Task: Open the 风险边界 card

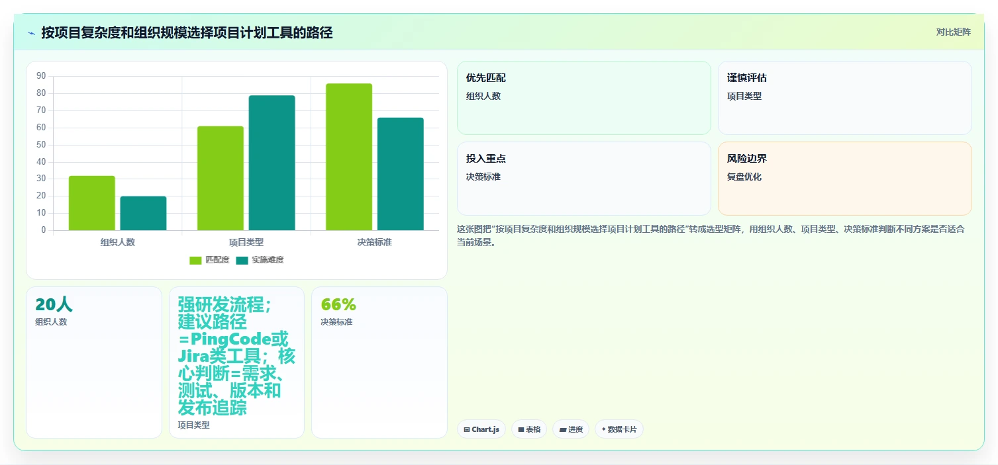Action: pyautogui.click(x=844, y=179)
